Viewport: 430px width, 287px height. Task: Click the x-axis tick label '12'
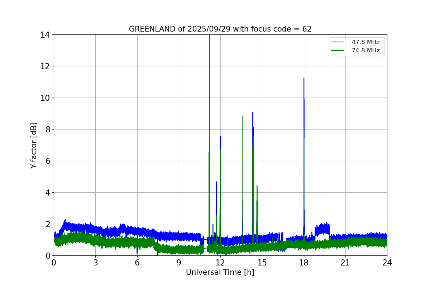(x=220, y=263)
